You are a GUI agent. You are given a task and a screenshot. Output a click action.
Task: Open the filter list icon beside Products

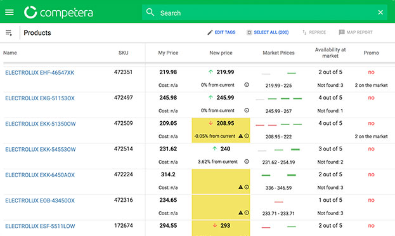click(9, 33)
